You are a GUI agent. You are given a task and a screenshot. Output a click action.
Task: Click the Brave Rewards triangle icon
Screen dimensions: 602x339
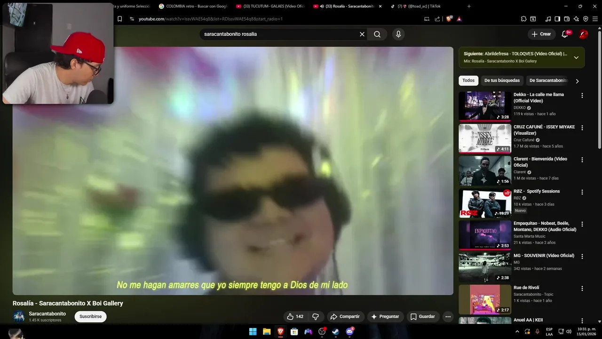click(x=459, y=19)
